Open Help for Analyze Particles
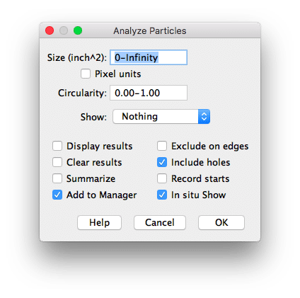300x298 pixels. [x=99, y=222]
